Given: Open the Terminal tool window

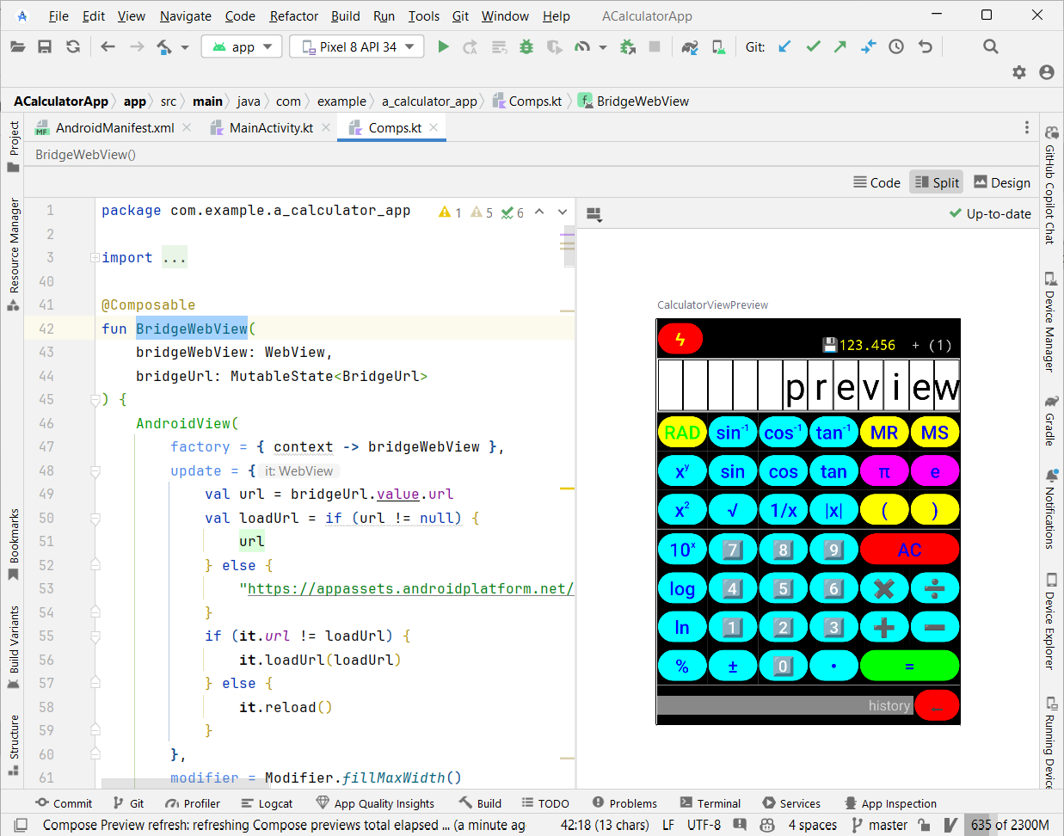Looking at the screenshot, I should click(710, 802).
